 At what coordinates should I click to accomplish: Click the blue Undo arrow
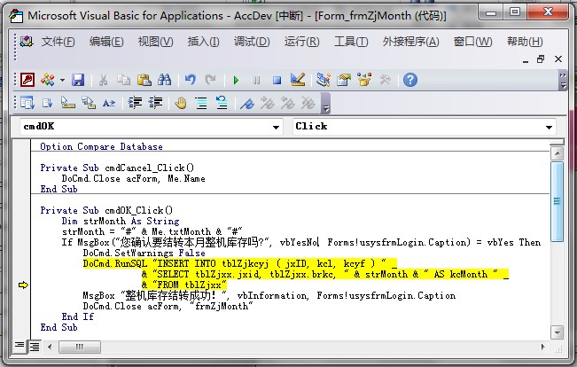[x=190, y=80]
